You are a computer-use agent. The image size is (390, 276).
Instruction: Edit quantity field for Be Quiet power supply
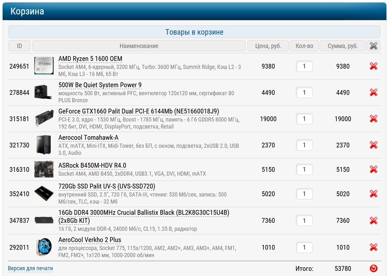tap(304, 93)
